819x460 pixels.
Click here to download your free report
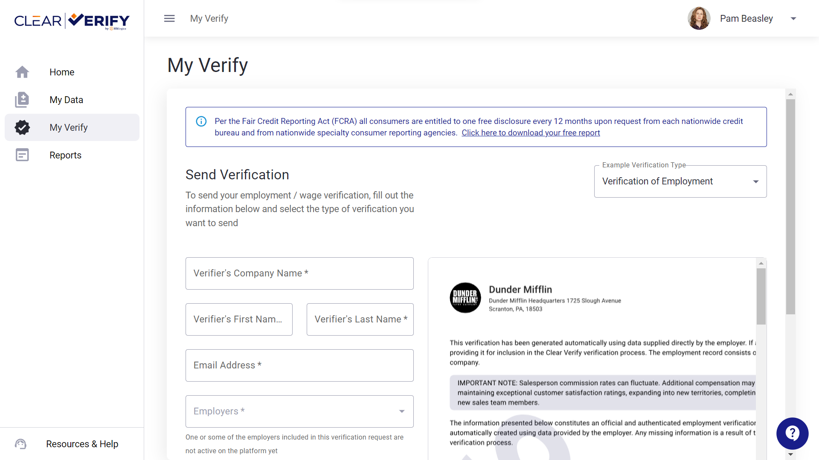pos(531,133)
